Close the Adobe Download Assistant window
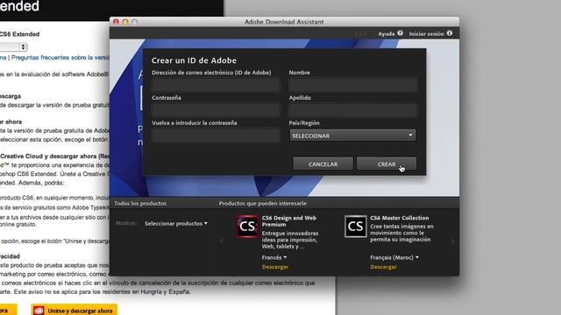Image resolution: width=561 pixels, height=315 pixels. click(116, 22)
